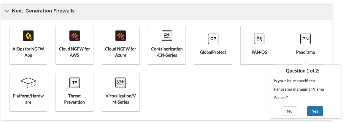Click the AIOps for NGFW App icon
The width and height of the screenshot is (346, 123).
click(28, 36)
